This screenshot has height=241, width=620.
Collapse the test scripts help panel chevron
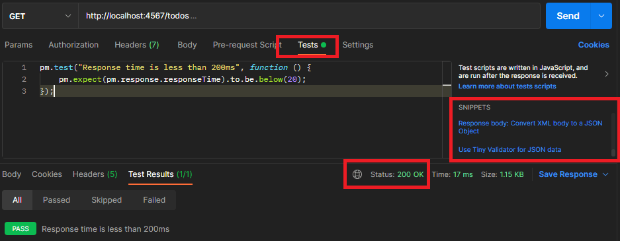(x=607, y=74)
